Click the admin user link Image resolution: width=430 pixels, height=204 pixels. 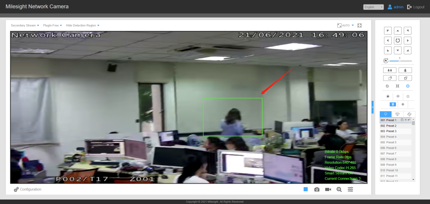pos(396,7)
